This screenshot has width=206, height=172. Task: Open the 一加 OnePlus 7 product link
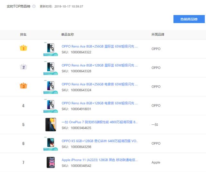(99, 122)
